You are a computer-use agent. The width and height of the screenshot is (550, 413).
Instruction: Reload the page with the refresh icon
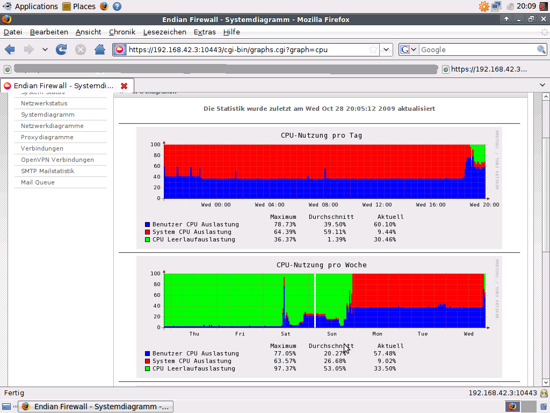[61, 49]
